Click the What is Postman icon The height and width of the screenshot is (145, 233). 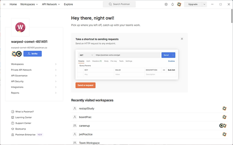tap(13, 112)
